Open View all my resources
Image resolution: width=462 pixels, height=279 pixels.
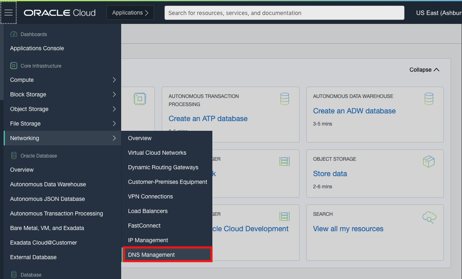(348, 229)
